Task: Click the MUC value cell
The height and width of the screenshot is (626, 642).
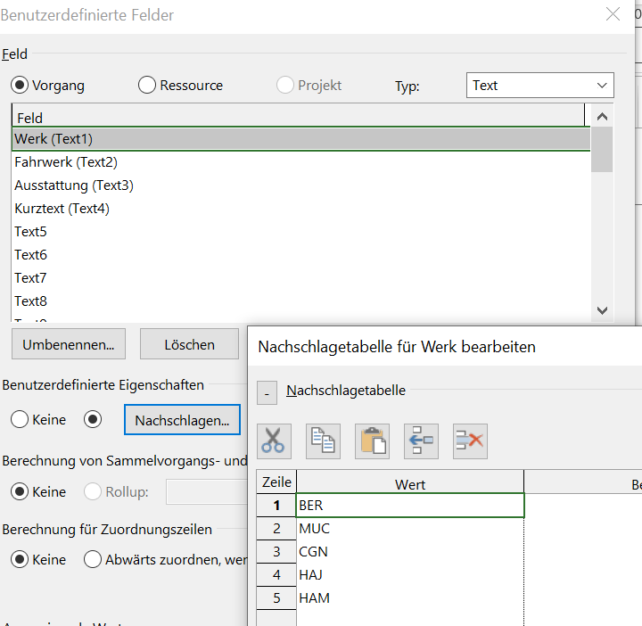Action: [409, 529]
